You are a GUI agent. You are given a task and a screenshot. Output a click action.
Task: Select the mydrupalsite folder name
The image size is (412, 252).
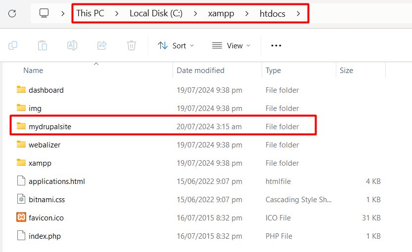(x=50, y=127)
